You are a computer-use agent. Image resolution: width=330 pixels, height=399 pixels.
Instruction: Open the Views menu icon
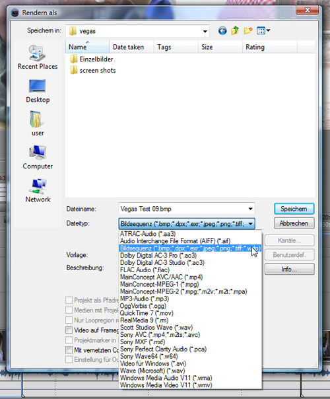tap(263, 31)
